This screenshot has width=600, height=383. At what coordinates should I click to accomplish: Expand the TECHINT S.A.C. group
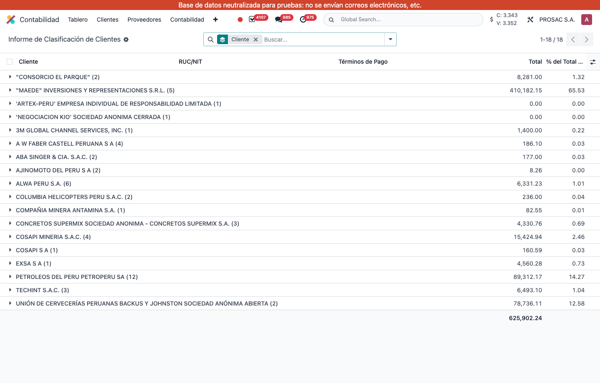[10, 290]
